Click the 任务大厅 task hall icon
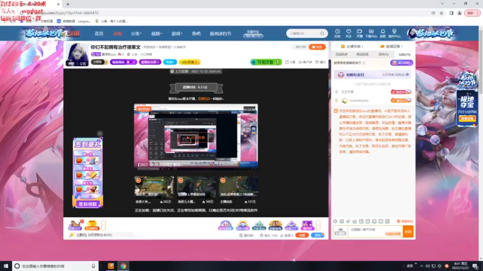 click(75, 225)
